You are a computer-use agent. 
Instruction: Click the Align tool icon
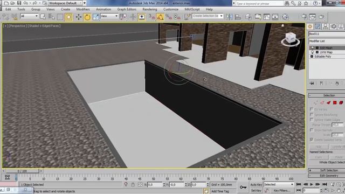[238, 17]
